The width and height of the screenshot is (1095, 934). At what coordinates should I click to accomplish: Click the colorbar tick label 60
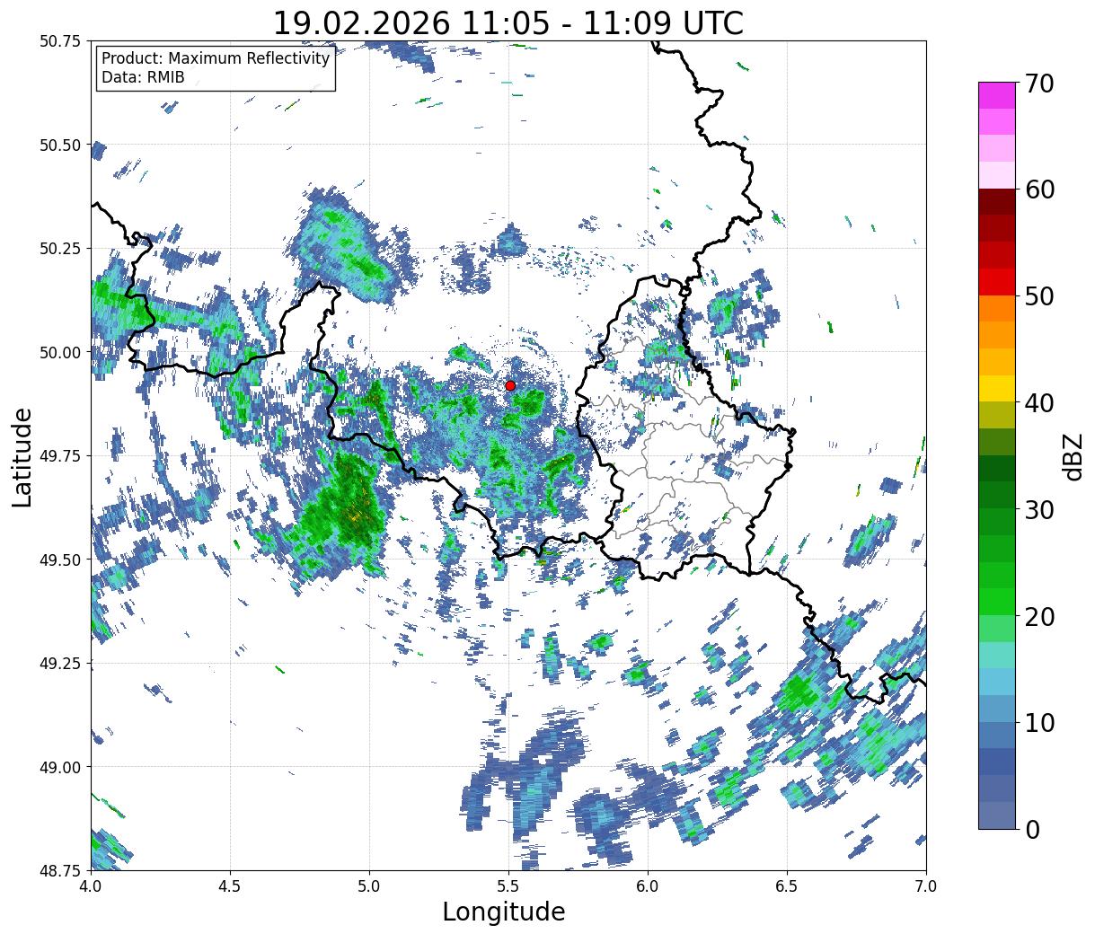pyautogui.click(x=1039, y=189)
